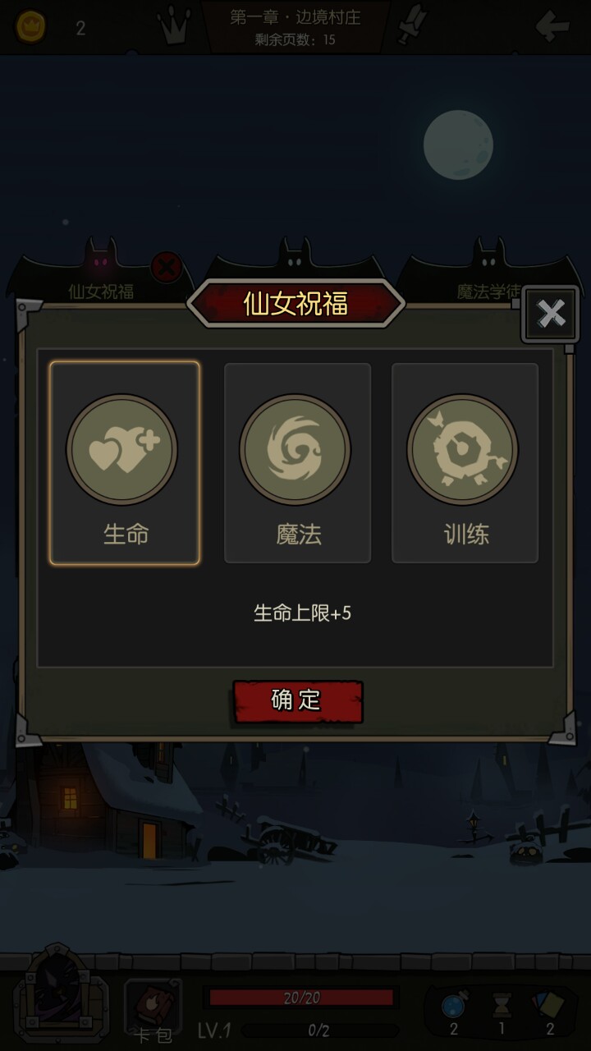591x1051 pixels.
Task: Click the 20/20 red health bar
Action: click(x=301, y=998)
